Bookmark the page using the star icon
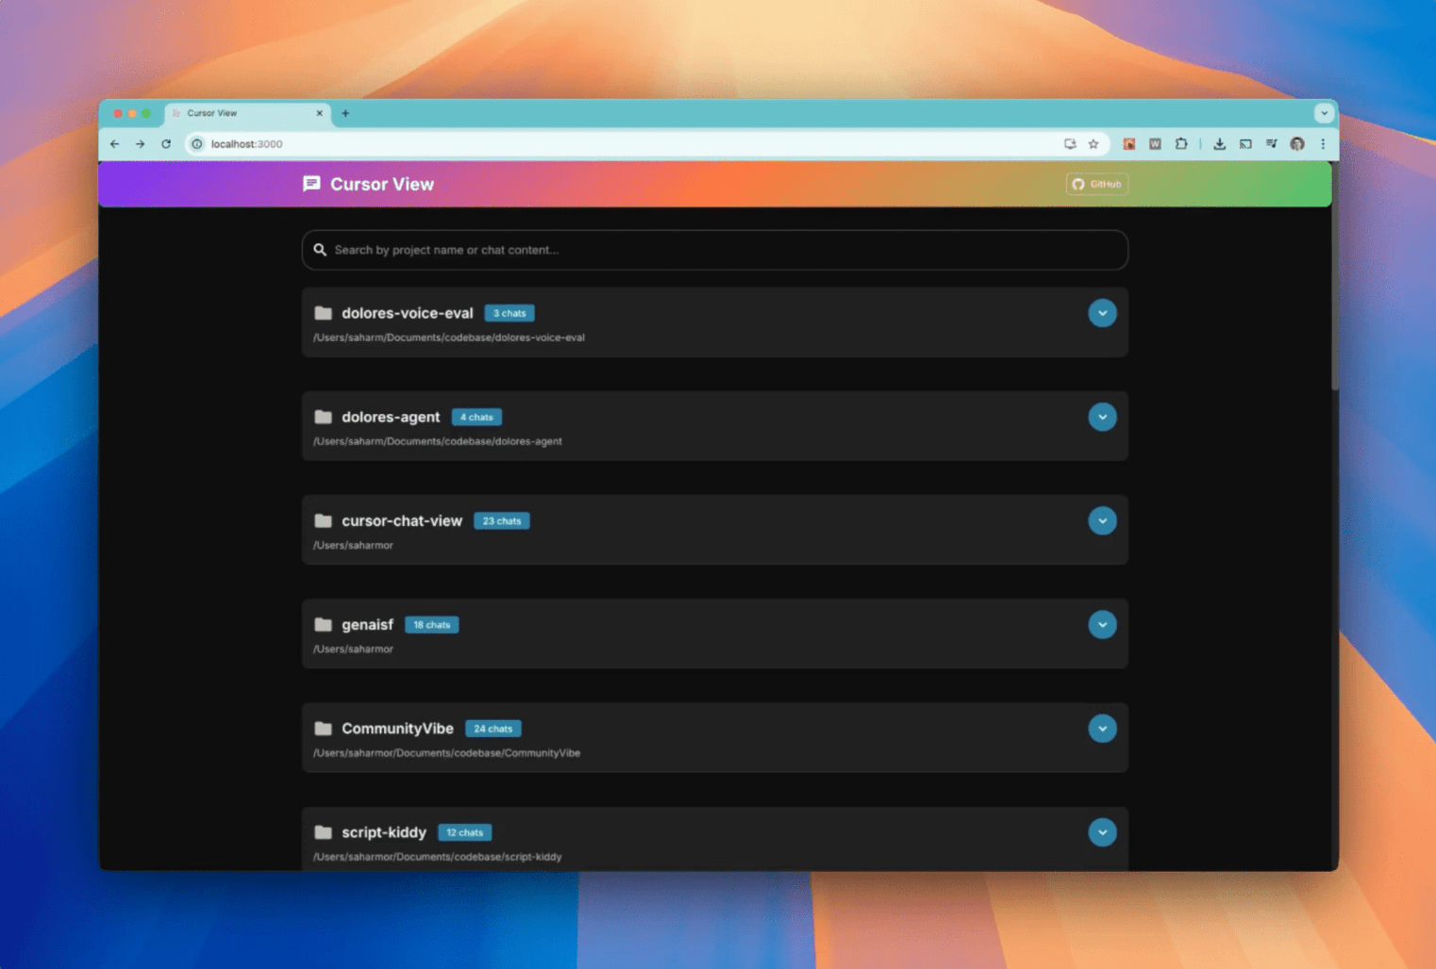Screen dimensions: 1436x969 point(1094,144)
